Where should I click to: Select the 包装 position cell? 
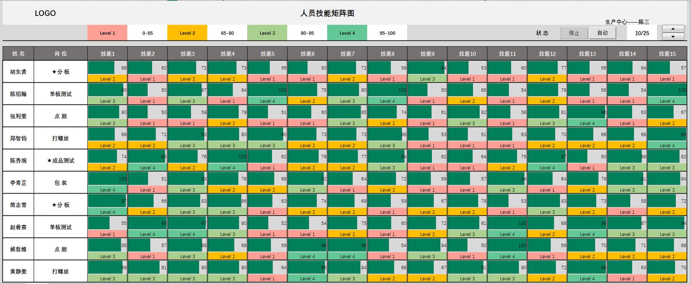pos(60,183)
